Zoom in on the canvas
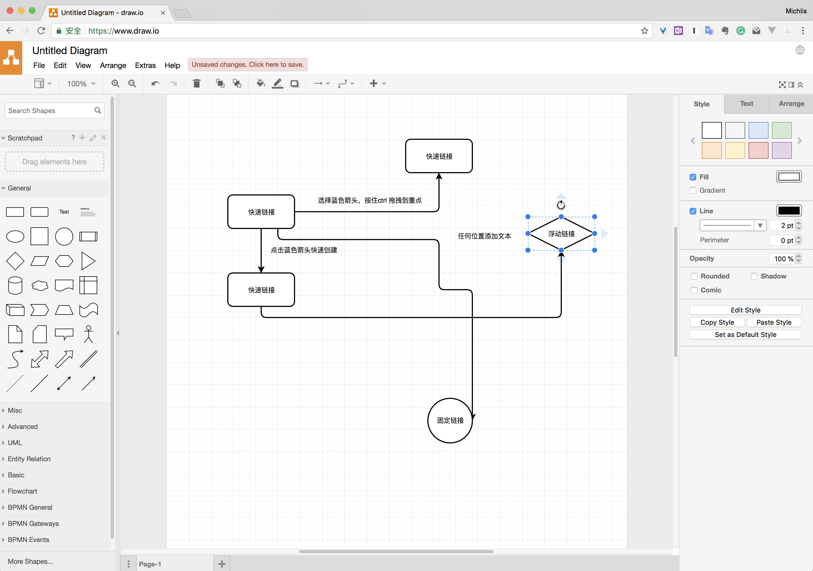 115,84
